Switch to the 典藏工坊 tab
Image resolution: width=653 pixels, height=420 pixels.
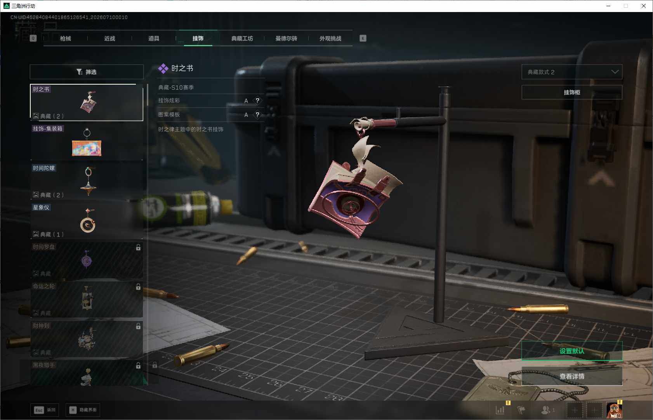pos(242,38)
